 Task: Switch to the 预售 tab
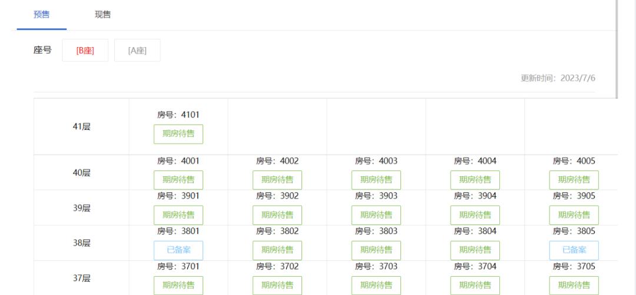(41, 15)
